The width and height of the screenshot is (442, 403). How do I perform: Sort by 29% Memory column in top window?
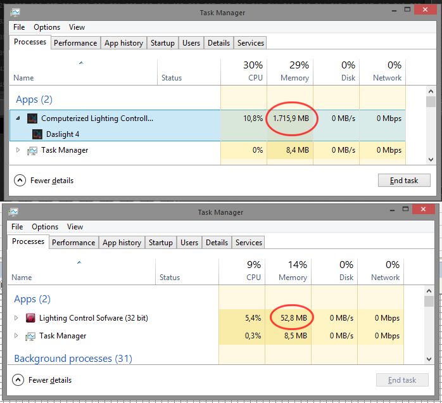tap(290, 72)
